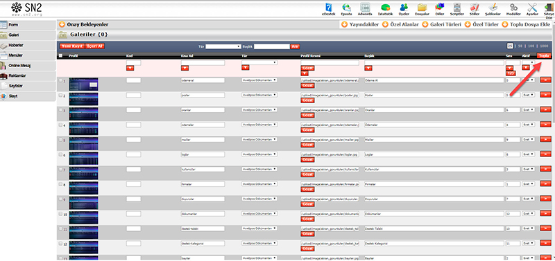Image resolution: width=555 pixels, height=261 pixels.
Task: Check the checkbox for row 2
Action: point(60,96)
